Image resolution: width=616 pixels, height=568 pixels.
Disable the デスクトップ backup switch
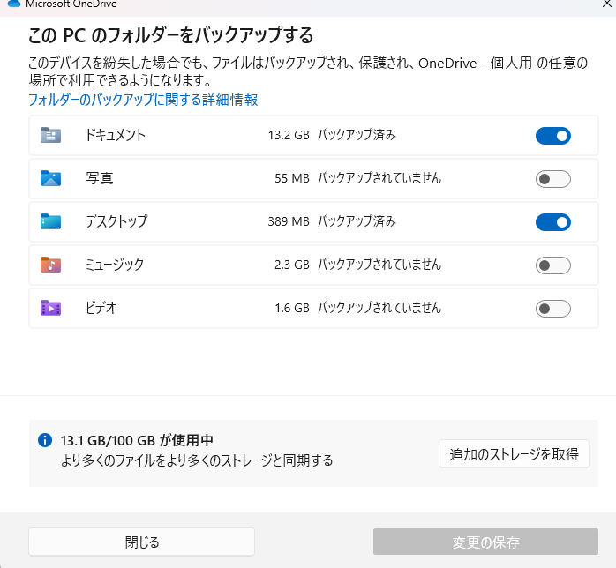[552, 222]
